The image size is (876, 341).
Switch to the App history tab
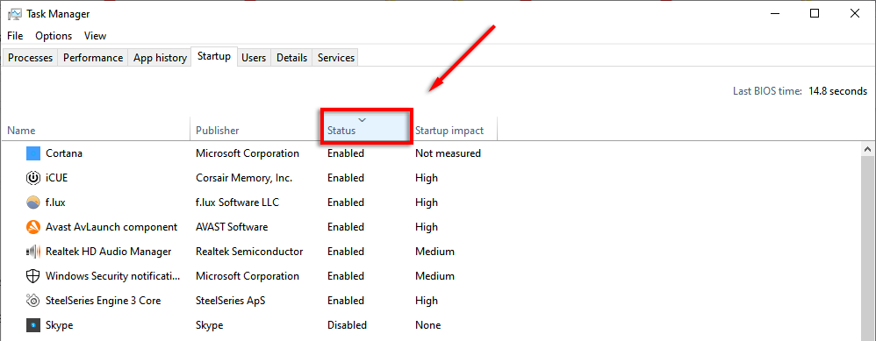(160, 58)
